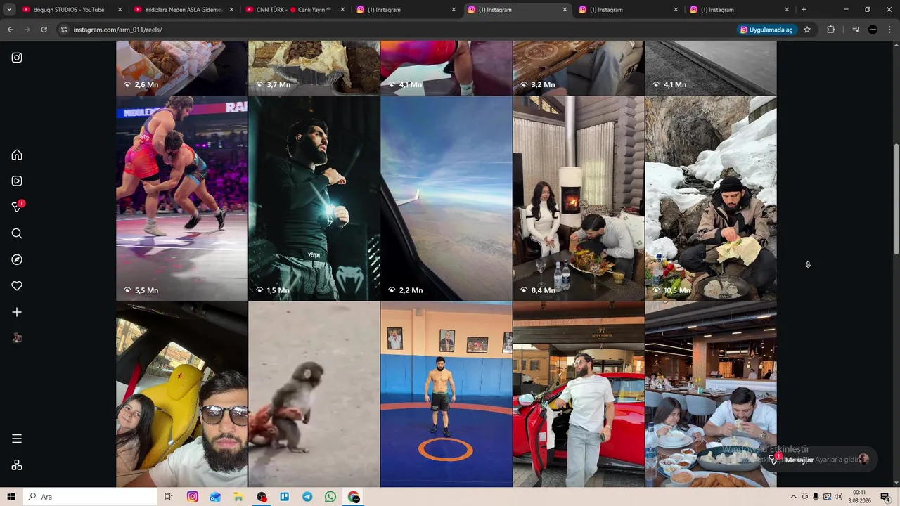This screenshot has width=900, height=506.
Task: Show hidden system tray icons
Action: tap(794, 497)
